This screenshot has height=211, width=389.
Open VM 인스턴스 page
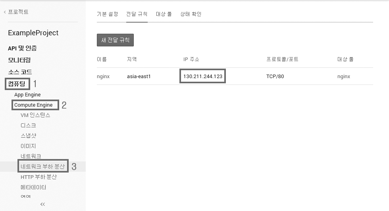(x=35, y=115)
